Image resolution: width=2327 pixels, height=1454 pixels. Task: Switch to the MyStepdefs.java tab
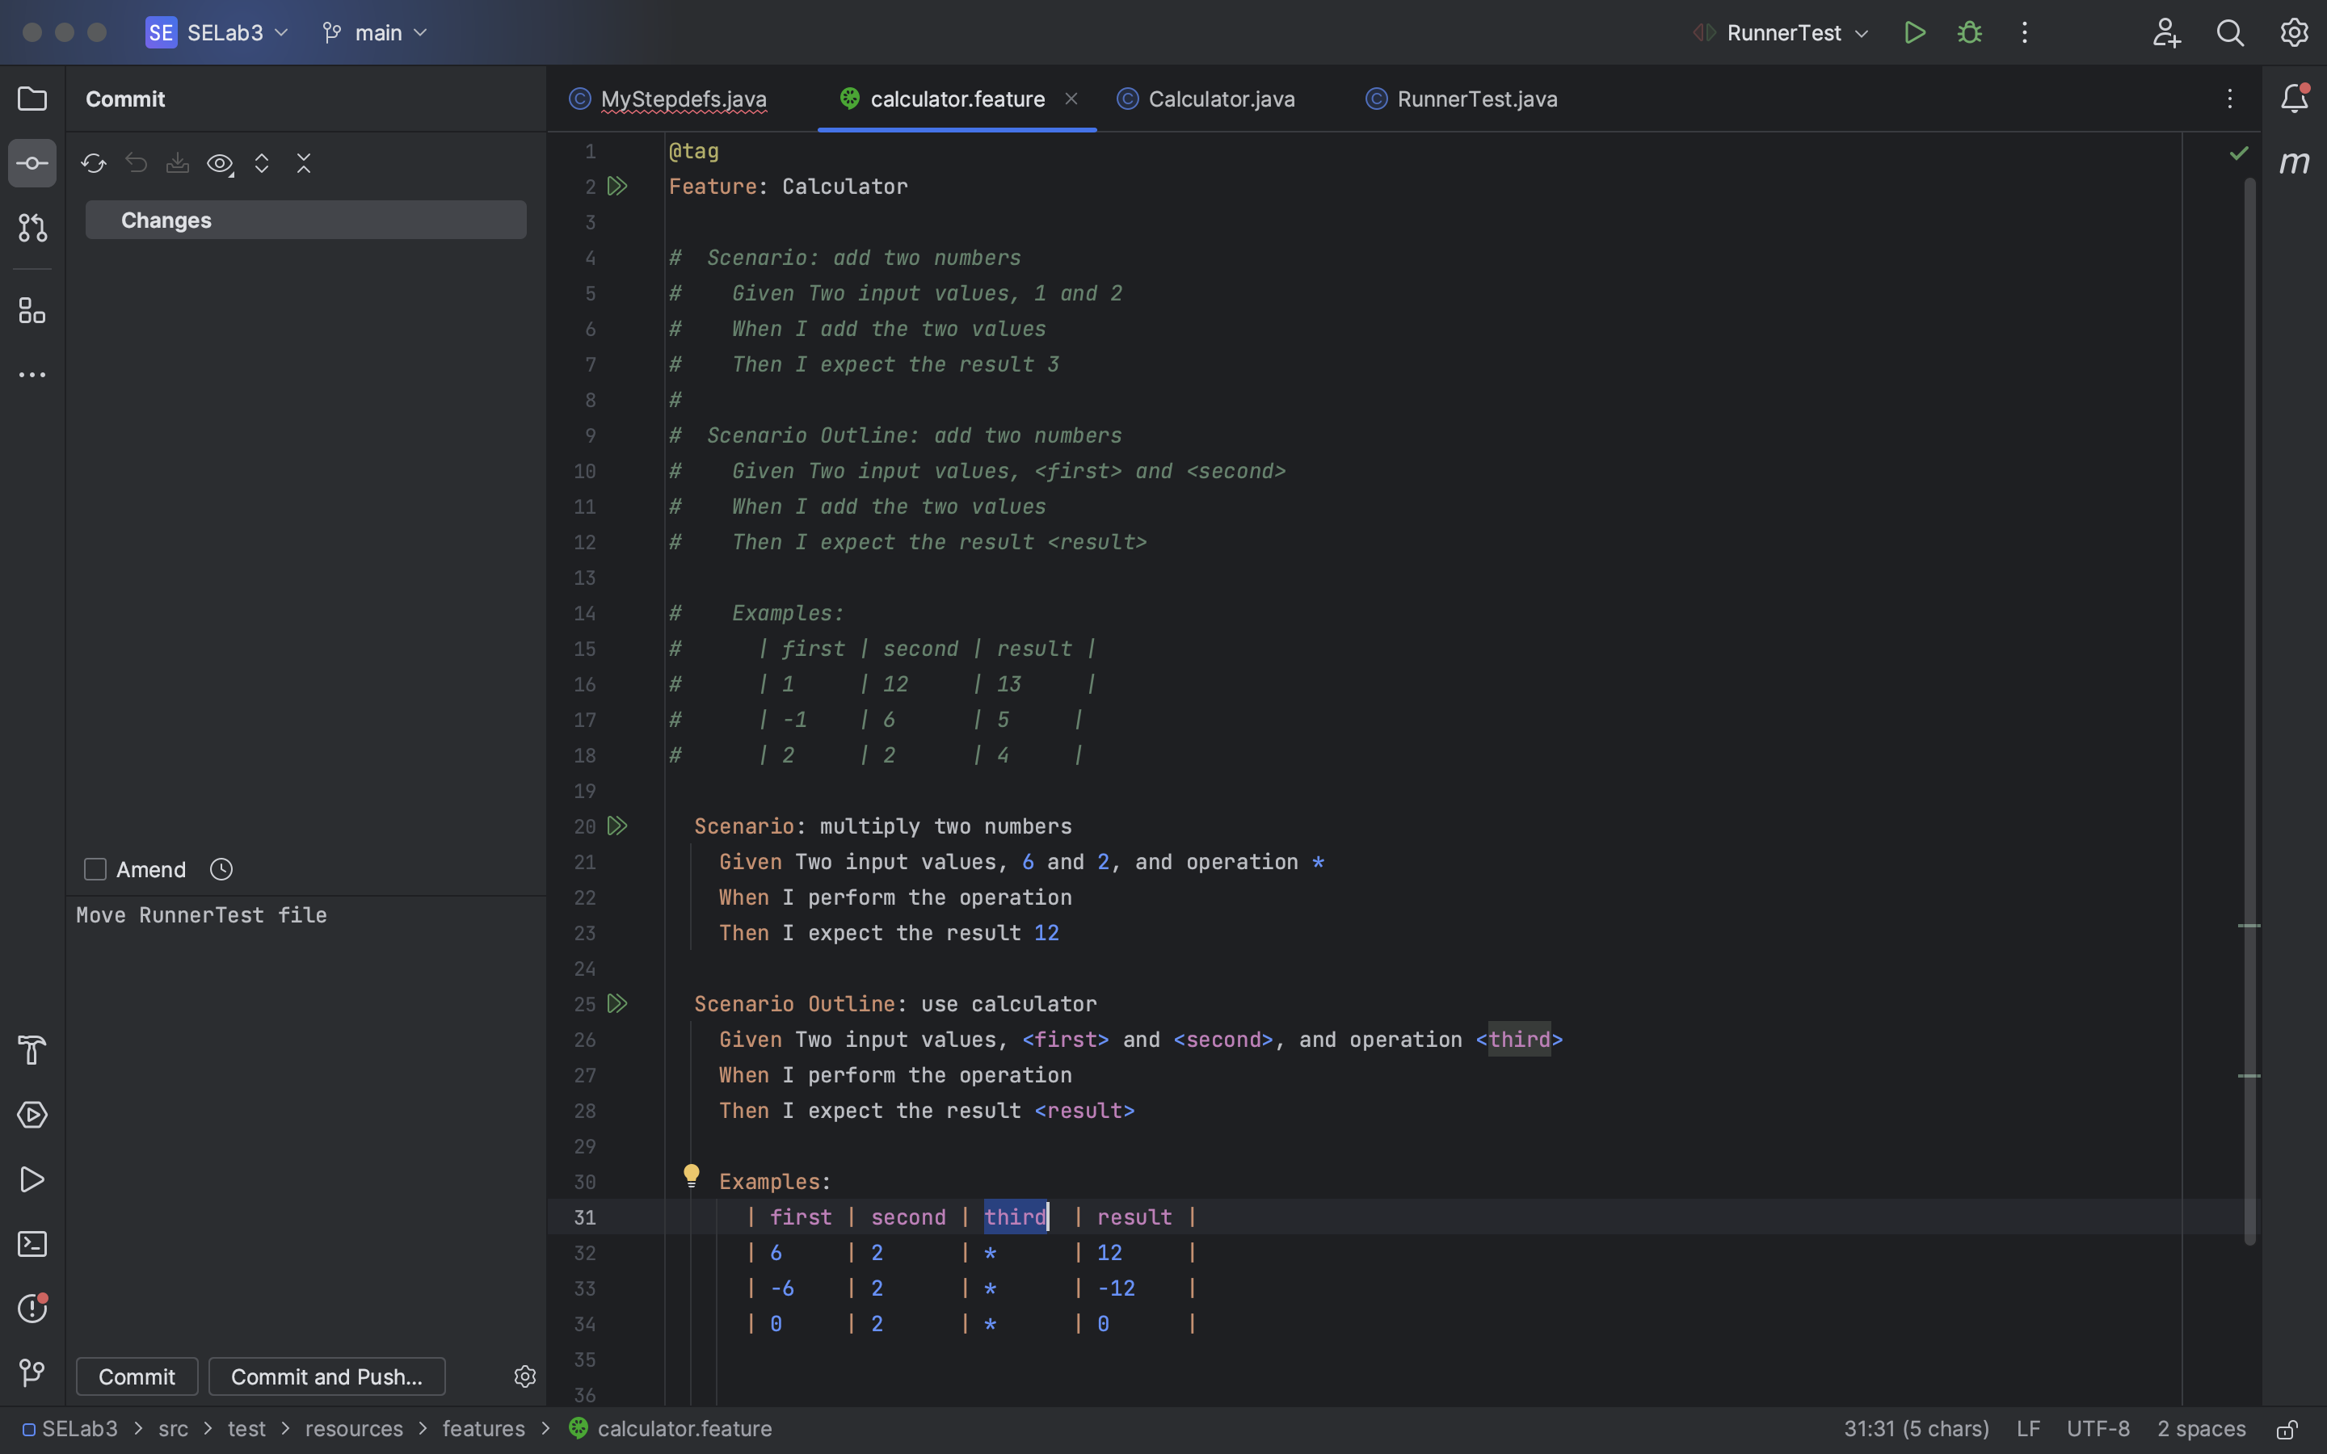coord(683,98)
